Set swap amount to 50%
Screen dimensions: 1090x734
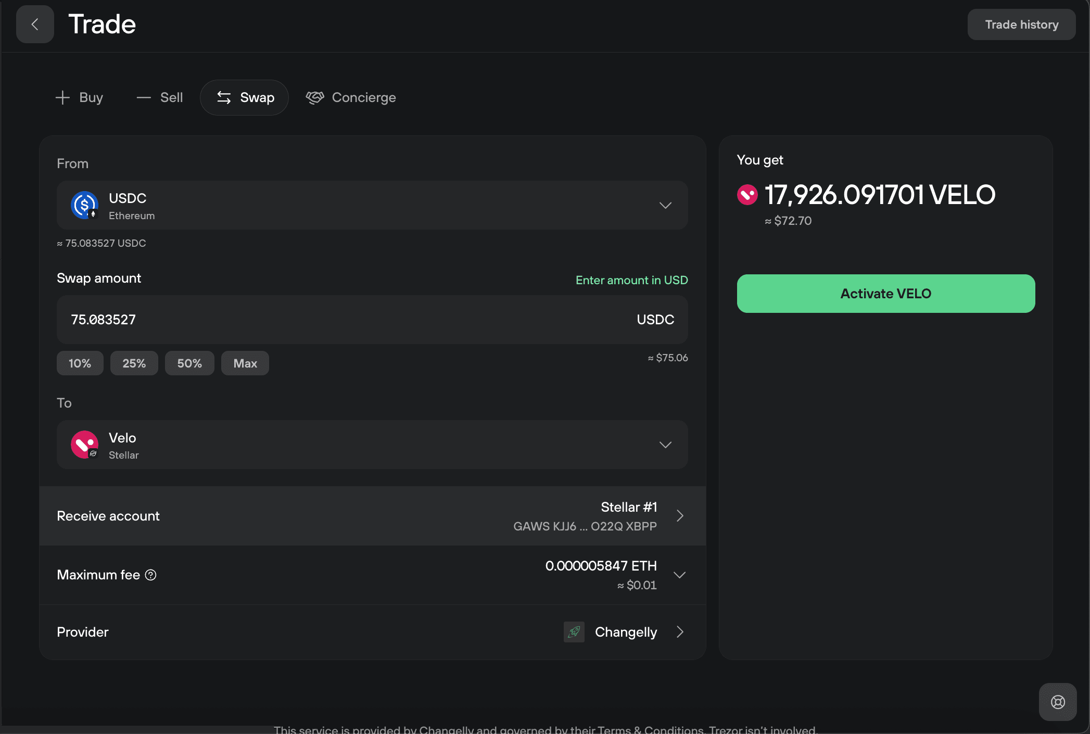click(189, 363)
